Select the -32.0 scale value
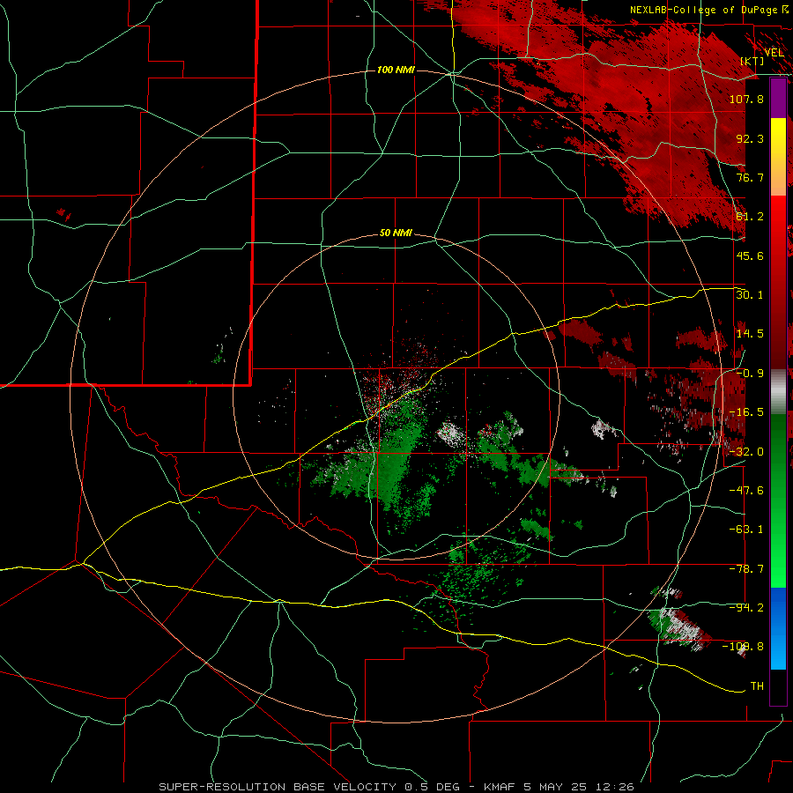 (x=746, y=452)
